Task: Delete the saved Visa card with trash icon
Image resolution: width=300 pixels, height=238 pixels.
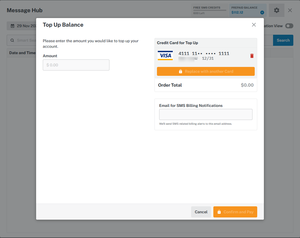Action: (x=252, y=56)
